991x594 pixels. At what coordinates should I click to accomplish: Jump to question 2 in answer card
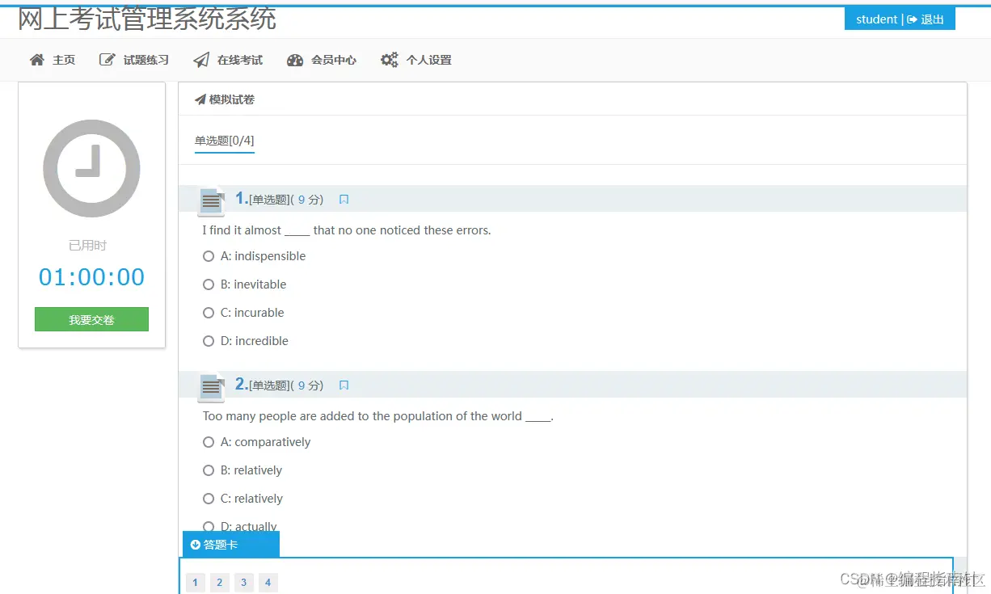pyautogui.click(x=220, y=582)
